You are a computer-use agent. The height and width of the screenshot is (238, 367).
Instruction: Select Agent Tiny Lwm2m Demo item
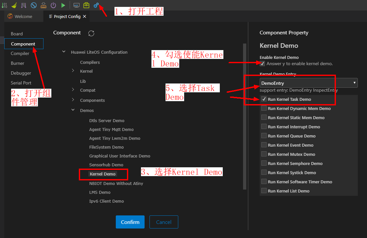coord(115,138)
